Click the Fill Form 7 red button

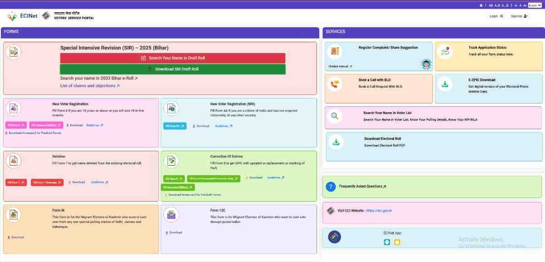point(16,183)
